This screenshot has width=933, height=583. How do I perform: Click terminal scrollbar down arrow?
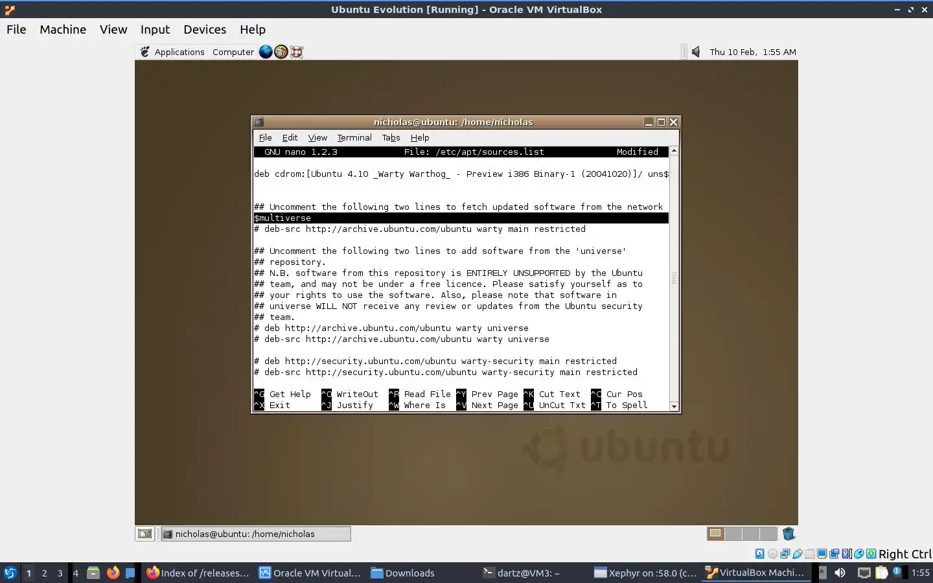point(674,407)
